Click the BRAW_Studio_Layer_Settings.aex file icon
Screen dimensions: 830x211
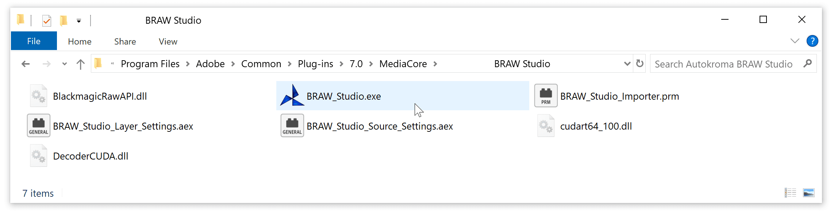coord(38,126)
